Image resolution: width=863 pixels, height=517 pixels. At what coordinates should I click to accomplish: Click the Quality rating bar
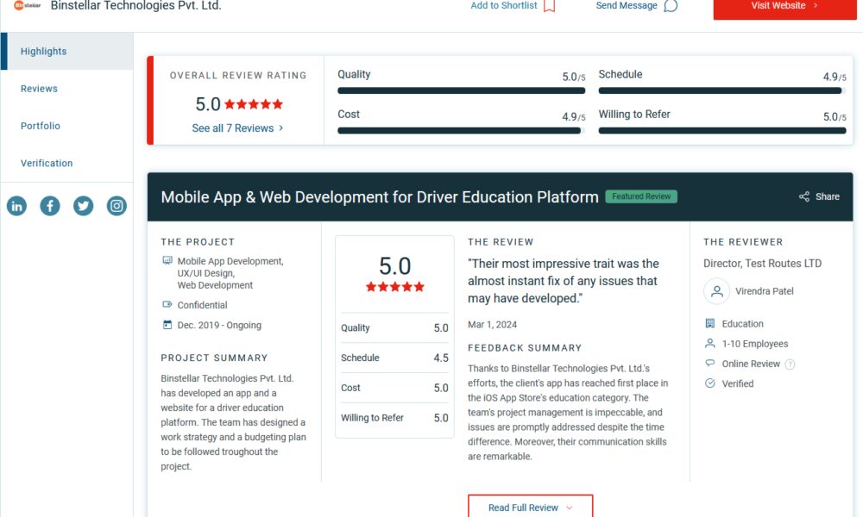click(461, 90)
